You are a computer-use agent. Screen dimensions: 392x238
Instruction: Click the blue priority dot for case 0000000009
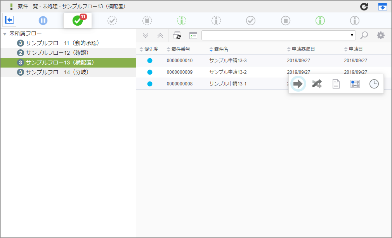pos(151,72)
